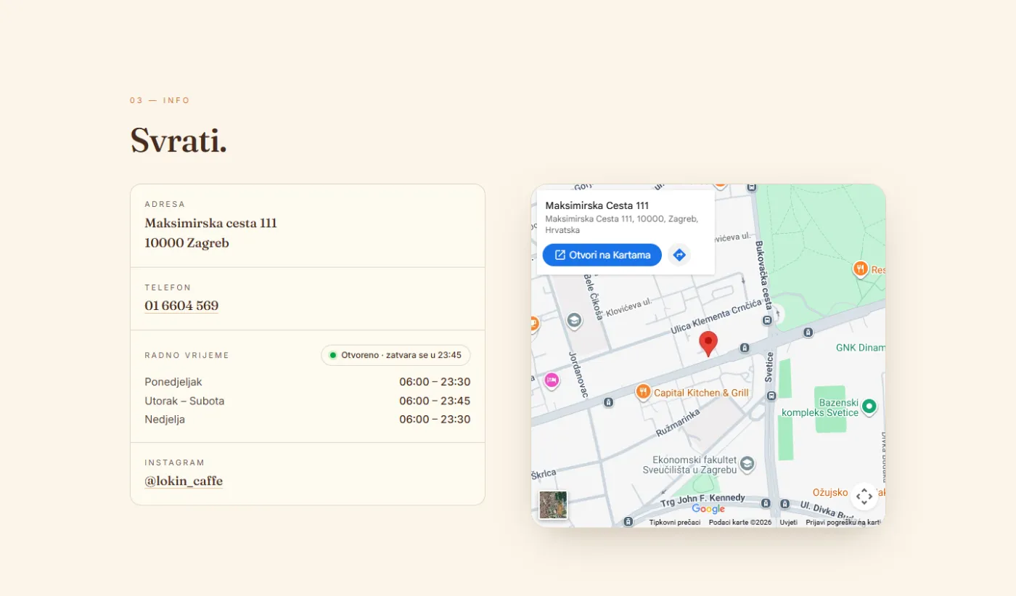Switch to satellite view thumbnail
The image size is (1016, 596).
tap(554, 505)
